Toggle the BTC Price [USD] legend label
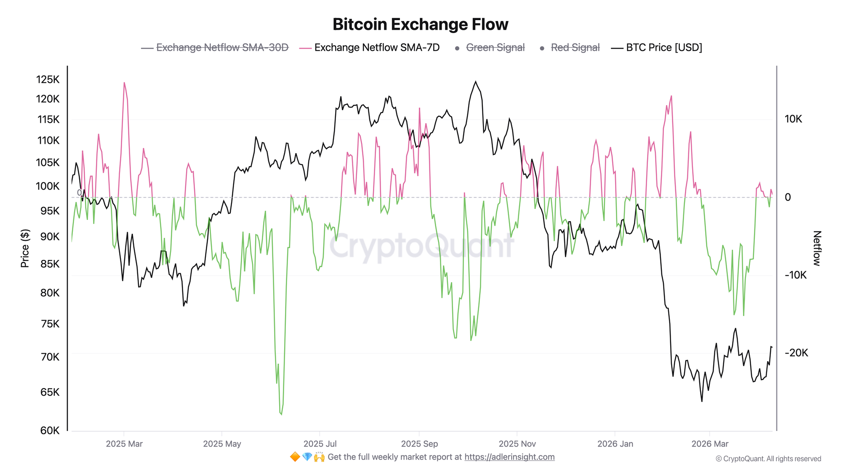The image size is (842, 473). pyautogui.click(x=664, y=48)
